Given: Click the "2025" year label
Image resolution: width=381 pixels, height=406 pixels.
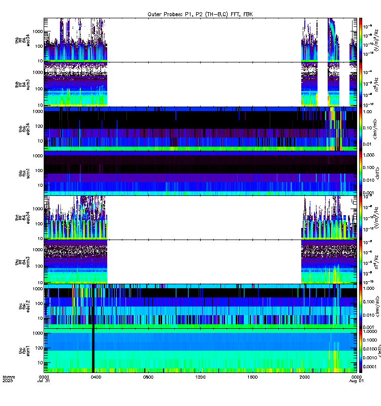Looking at the screenshot, I should pyautogui.click(x=8, y=381).
